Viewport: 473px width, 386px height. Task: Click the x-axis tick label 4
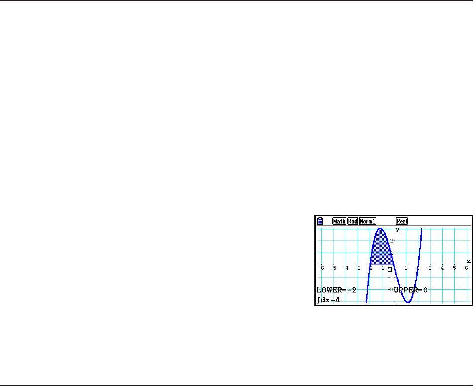442,268
